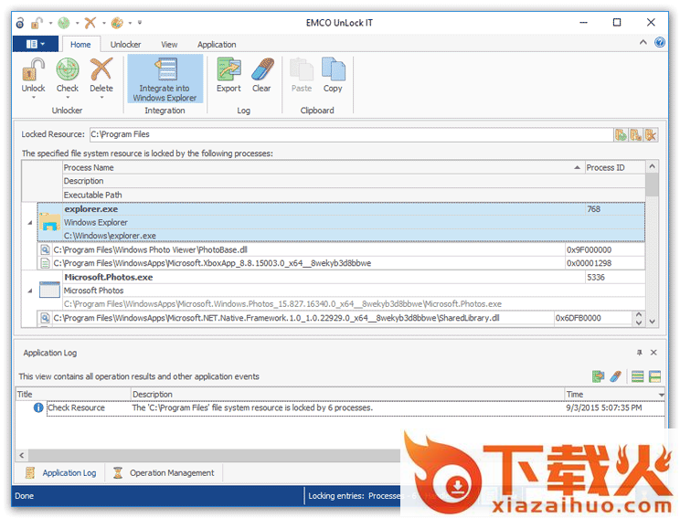
Task: Open the Application ribbon tab
Action: [x=217, y=44]
